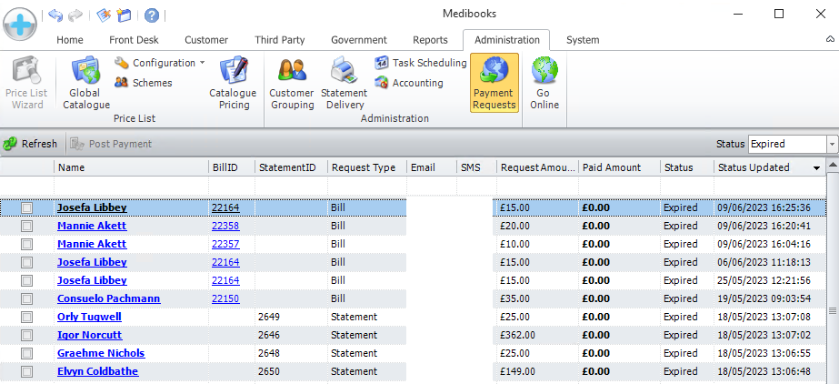
Task: Open the Global Catalogue
Action: (x=86, y=82)
